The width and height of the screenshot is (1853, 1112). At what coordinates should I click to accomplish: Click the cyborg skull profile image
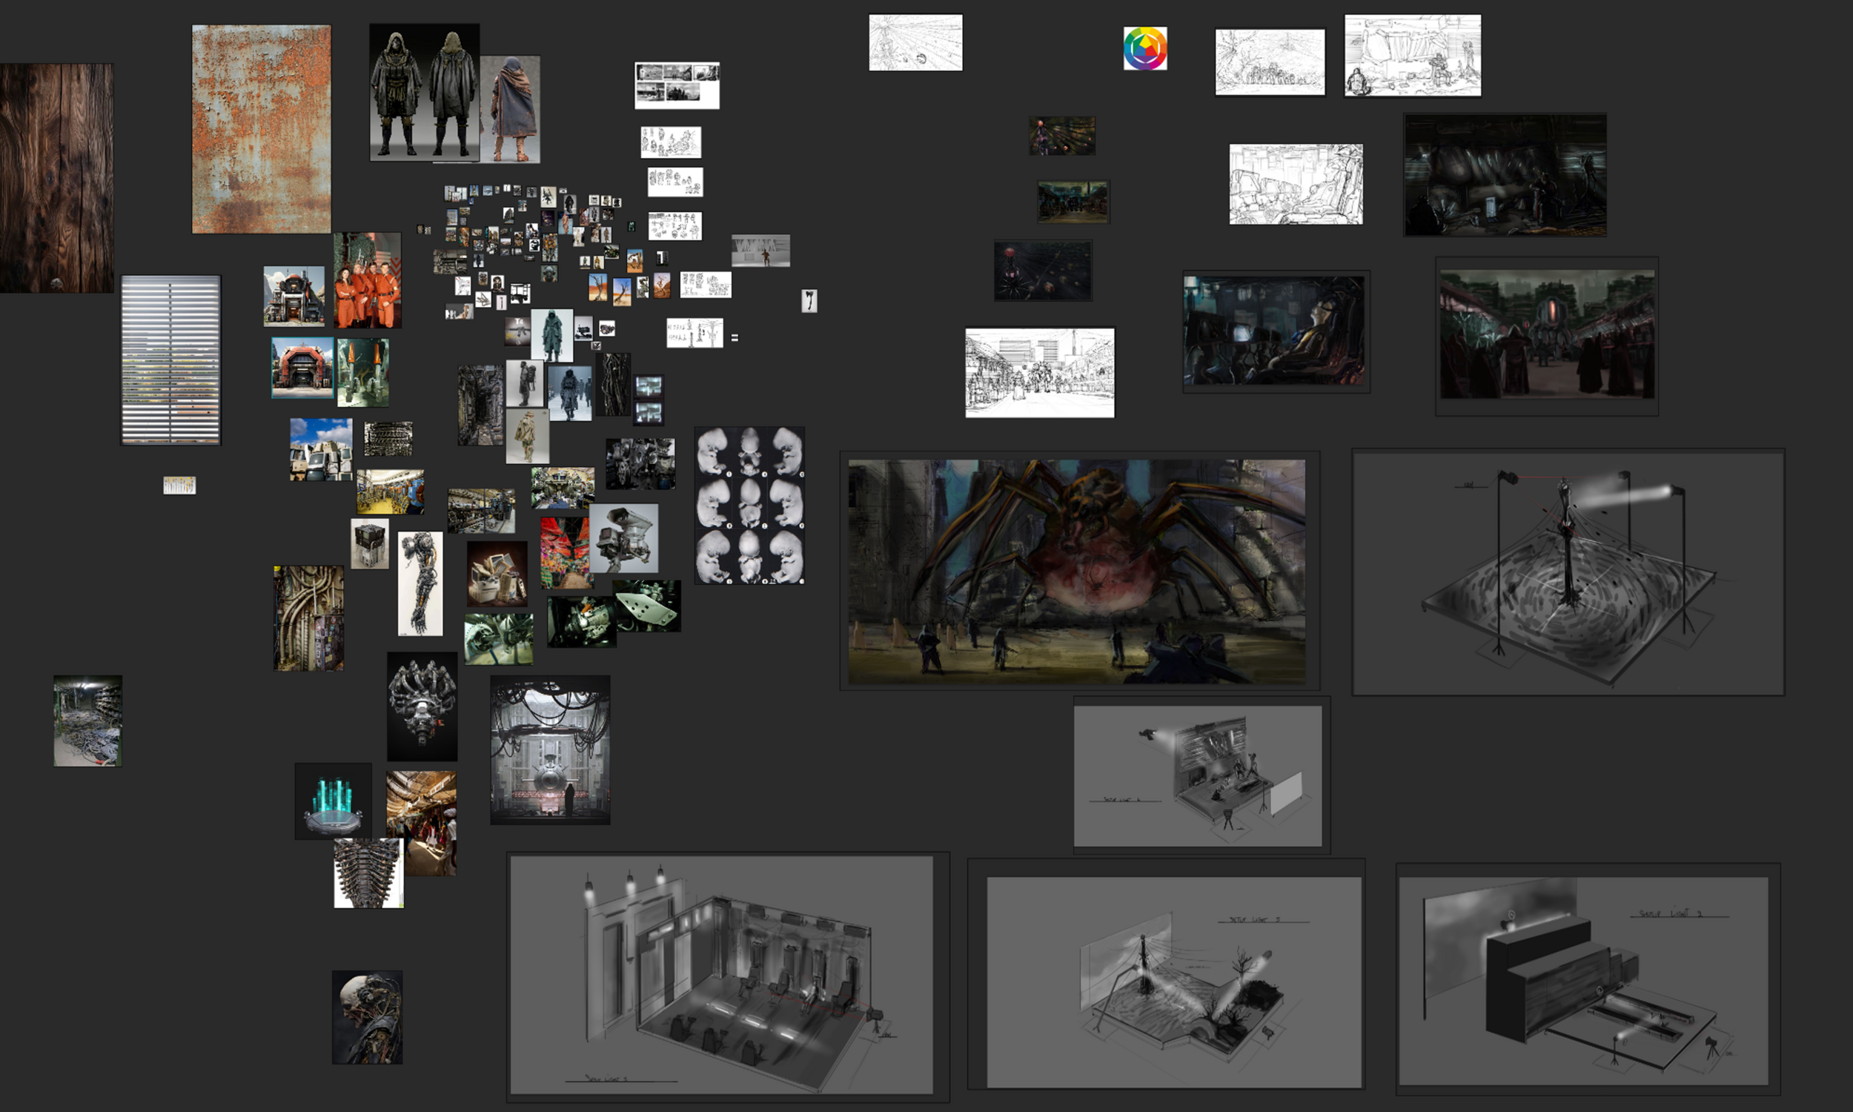(x=367, y=1017)
